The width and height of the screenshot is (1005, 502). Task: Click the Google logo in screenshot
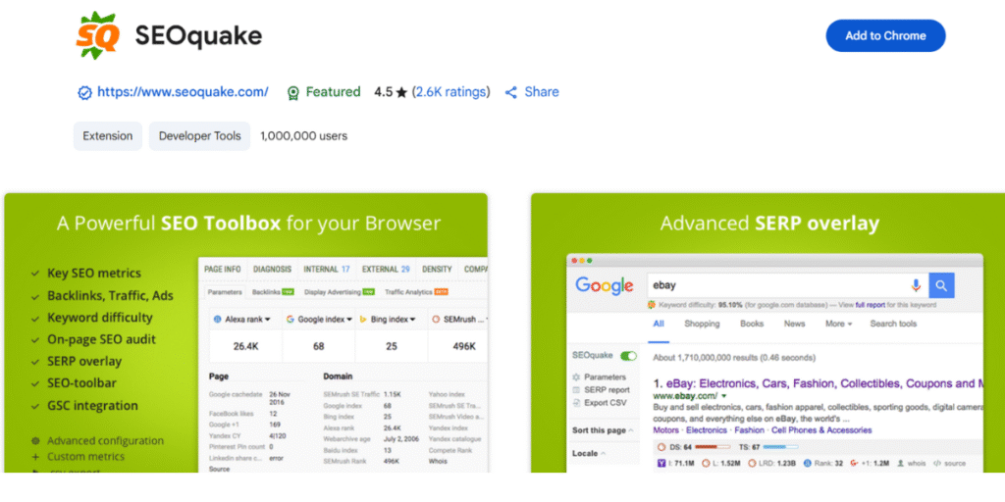(605, 285)
